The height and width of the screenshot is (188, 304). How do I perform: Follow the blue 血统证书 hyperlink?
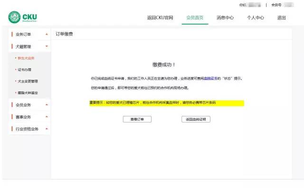pos(210,79)
